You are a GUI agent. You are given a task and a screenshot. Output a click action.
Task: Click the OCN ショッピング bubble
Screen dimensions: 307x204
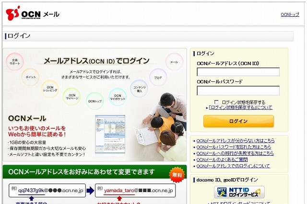click(x=50, y=89)
